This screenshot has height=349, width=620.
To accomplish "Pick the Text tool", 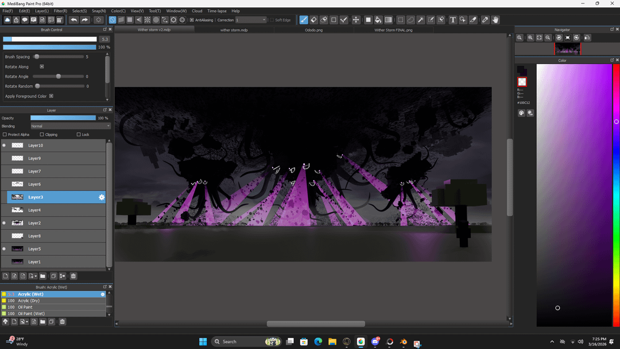I will tap(453, 20).
